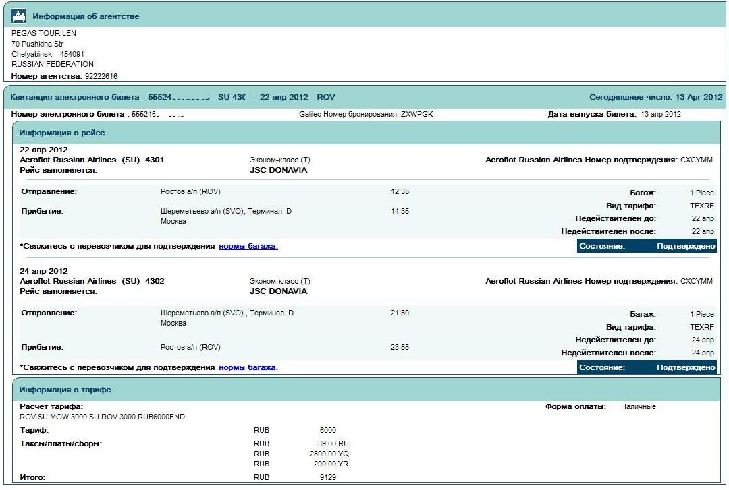Click fare type TEXRF for the 22 апр flight
The image size is (729, 490).
[702, 206]
